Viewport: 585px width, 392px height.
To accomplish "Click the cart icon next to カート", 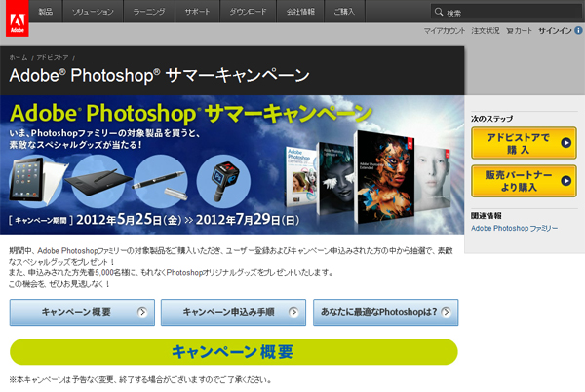I will pos(510,31).
